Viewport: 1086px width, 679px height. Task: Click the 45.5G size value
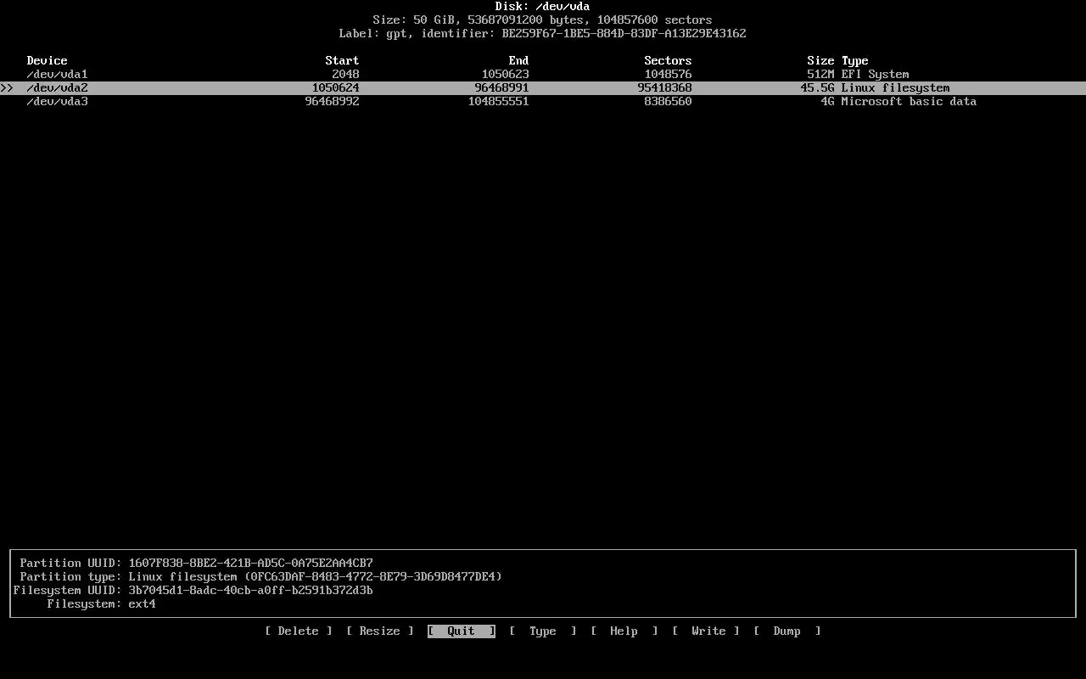tap(817, 87)
